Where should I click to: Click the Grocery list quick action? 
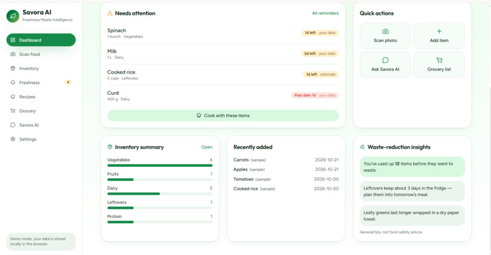(x=439, y=65)
